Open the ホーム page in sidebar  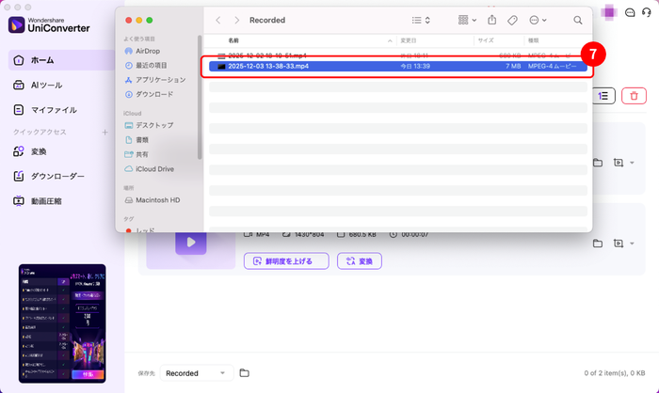[x=41, y=60]
